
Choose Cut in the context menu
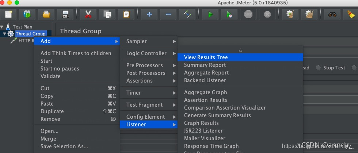(x=77, y=88)
